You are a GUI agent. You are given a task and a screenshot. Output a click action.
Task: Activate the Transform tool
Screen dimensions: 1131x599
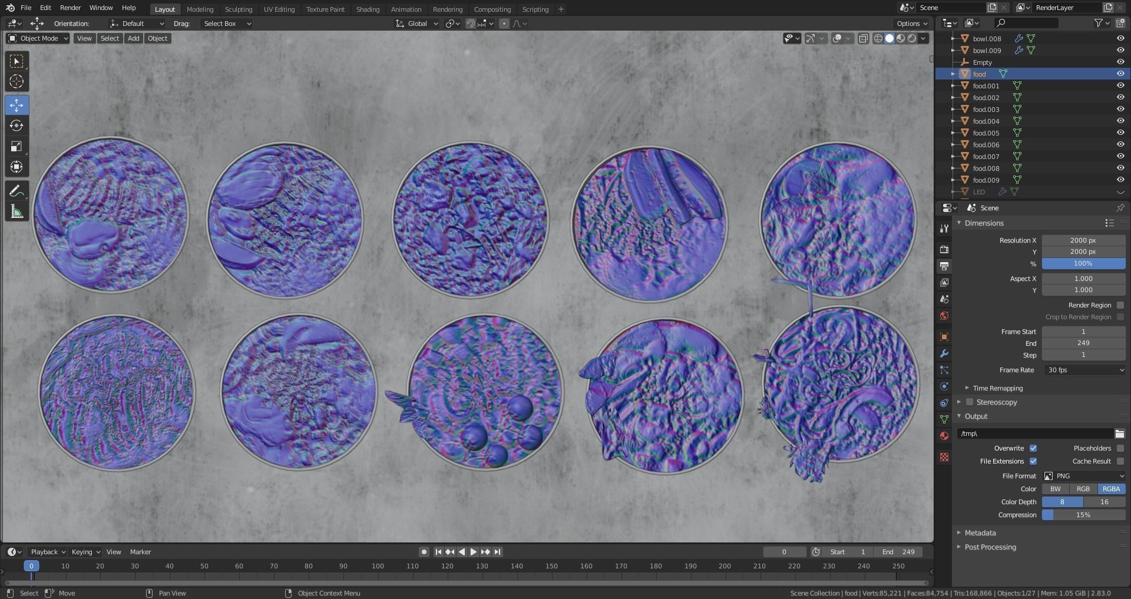click(16, 167)
